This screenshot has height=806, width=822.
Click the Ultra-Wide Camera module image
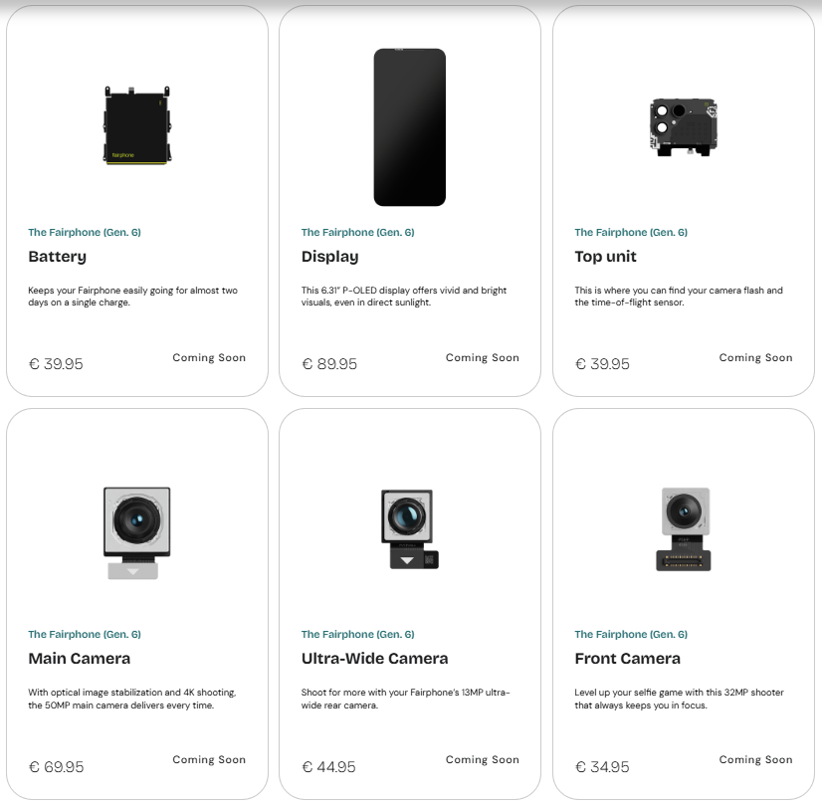tap(409, 527)
